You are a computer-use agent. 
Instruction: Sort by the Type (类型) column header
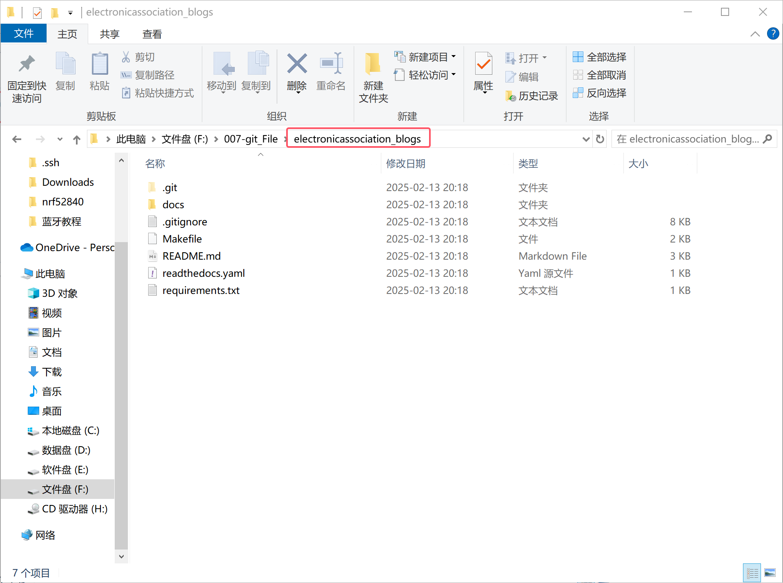(x=568, y=163)
